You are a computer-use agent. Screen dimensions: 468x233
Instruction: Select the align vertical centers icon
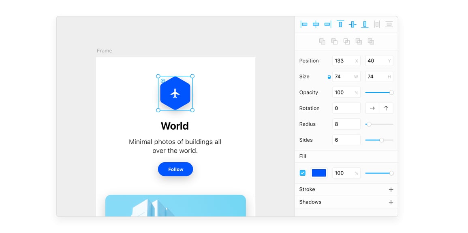click(353, 24)
